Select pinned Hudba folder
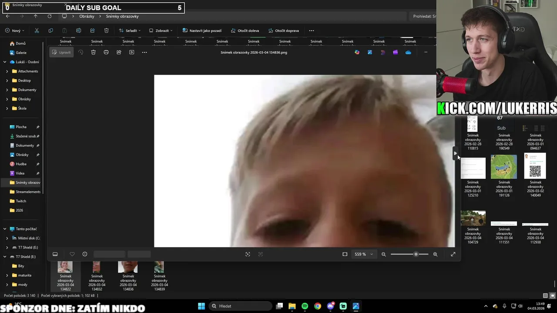The height and width of the screenshot is (313, 557). coord(21,164)
